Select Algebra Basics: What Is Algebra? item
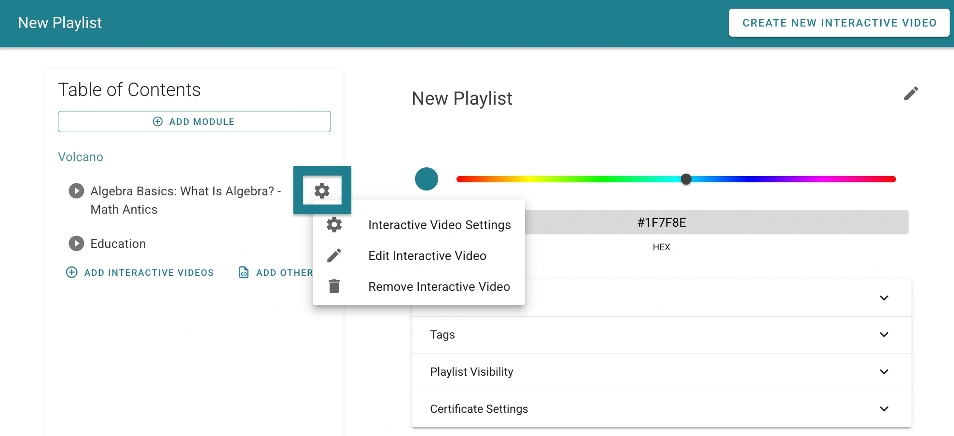954x436 pixels. point(186,200)
